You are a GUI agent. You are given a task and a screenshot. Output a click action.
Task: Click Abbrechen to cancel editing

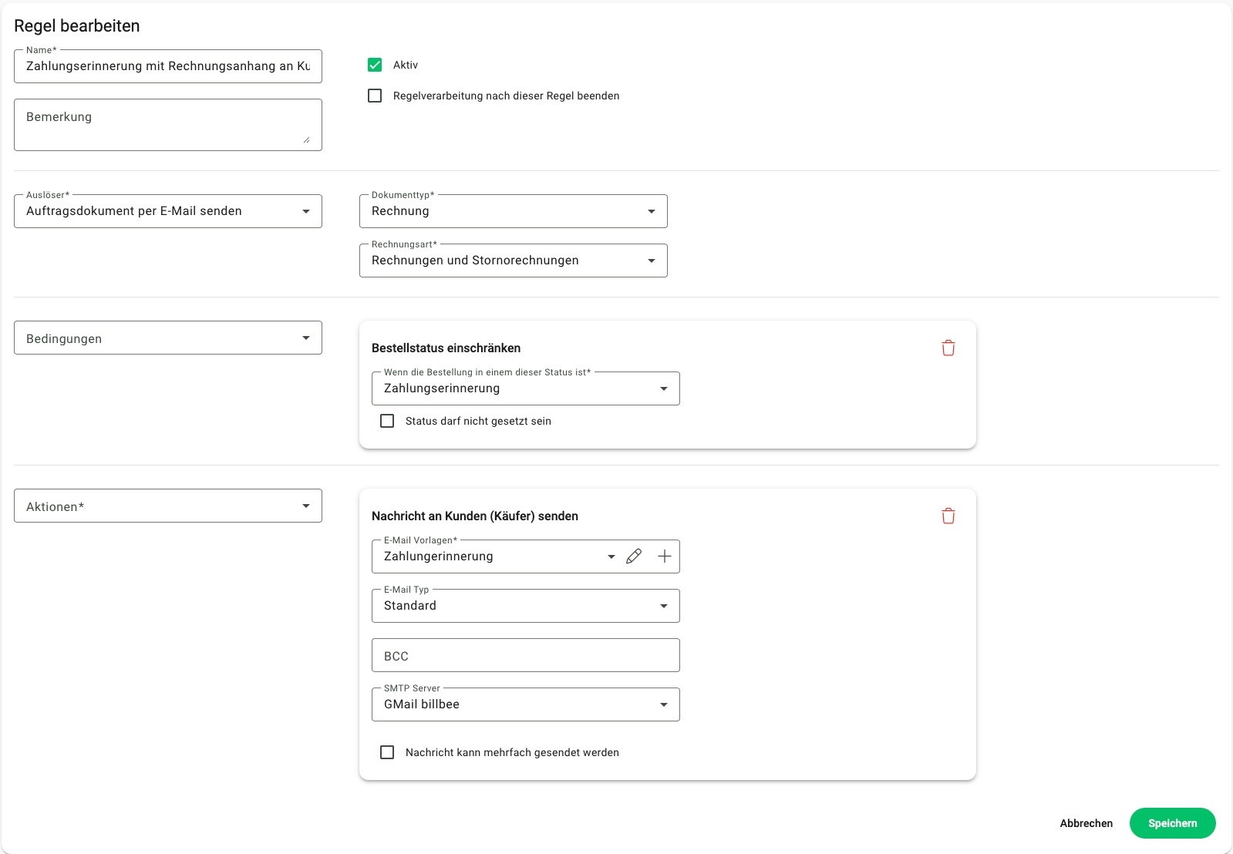(1086, 823)
